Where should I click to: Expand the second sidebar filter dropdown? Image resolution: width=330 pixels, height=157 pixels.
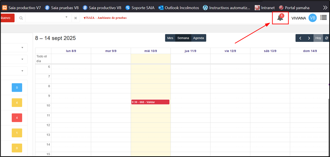click(x=22, y=59)
